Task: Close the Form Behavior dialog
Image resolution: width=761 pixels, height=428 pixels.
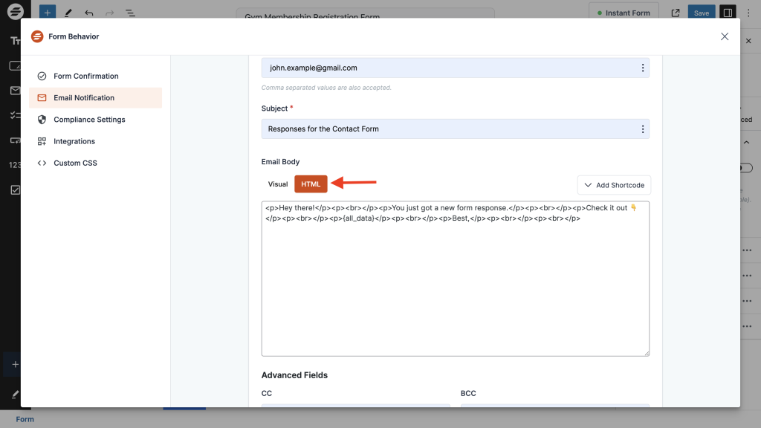Action: tap(725, 36)
